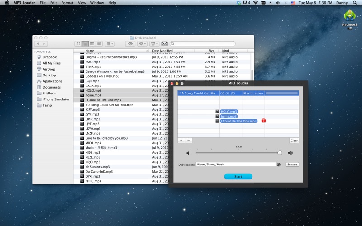Select 'HOLO.mp3' in Finder list

pos(93,90)
